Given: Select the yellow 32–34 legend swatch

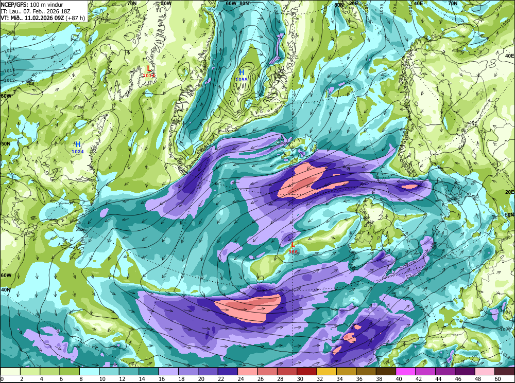Looking at the screenshot, I should 327,371.
